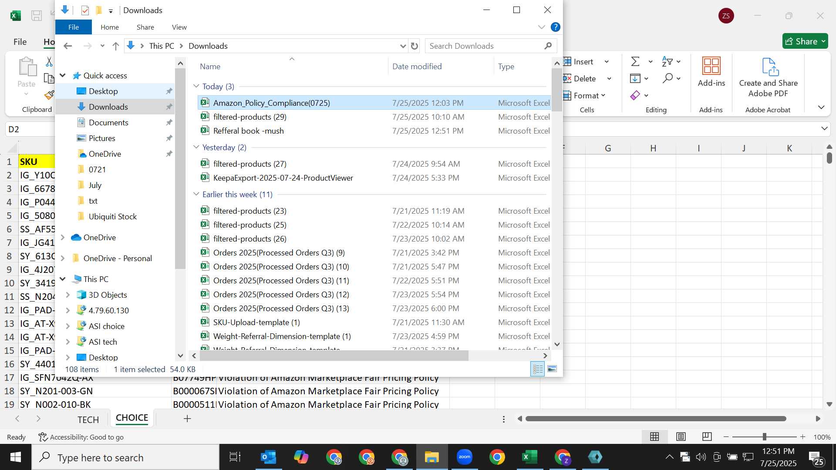Click the Properties checkmark quick access icon
The image size is (836, 470).
[85, 10]
